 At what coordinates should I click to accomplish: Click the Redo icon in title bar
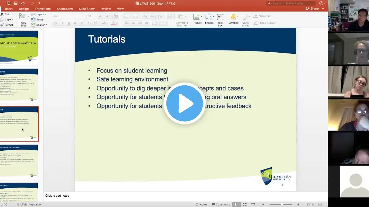point(32,3)
